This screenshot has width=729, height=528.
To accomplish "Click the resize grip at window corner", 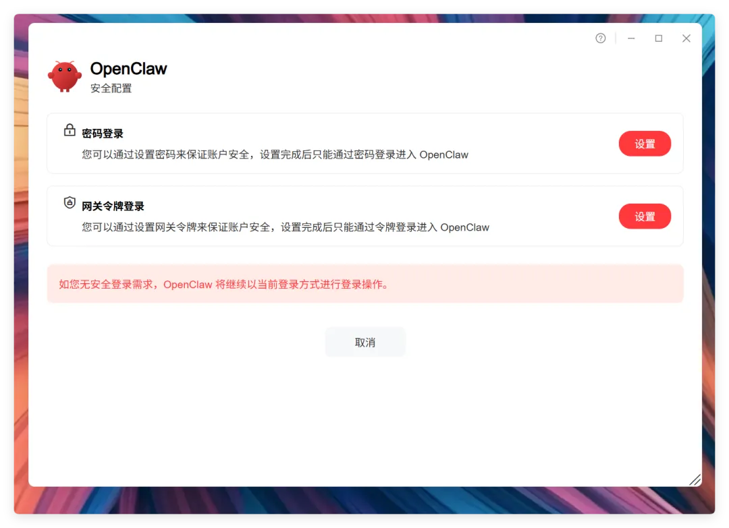I will 695,479.
